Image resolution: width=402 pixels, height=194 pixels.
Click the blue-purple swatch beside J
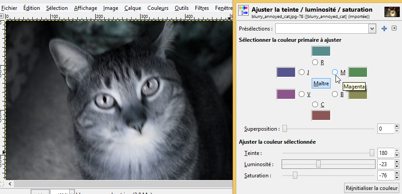286,72
